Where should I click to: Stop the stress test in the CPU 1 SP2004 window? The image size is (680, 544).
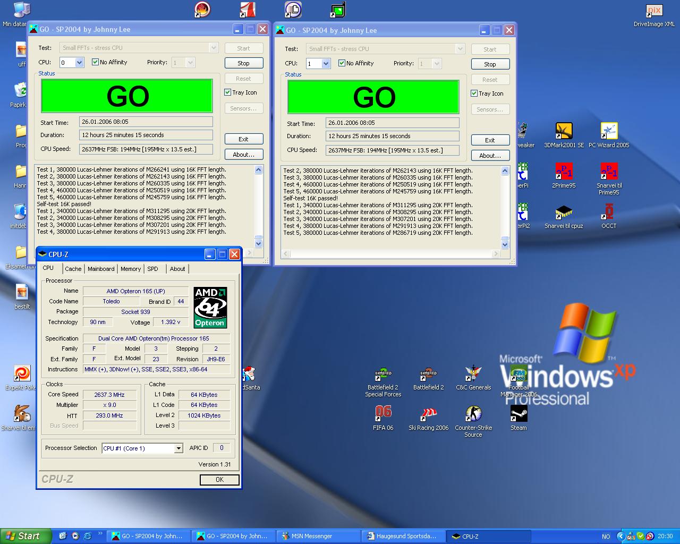coord(490,64)
